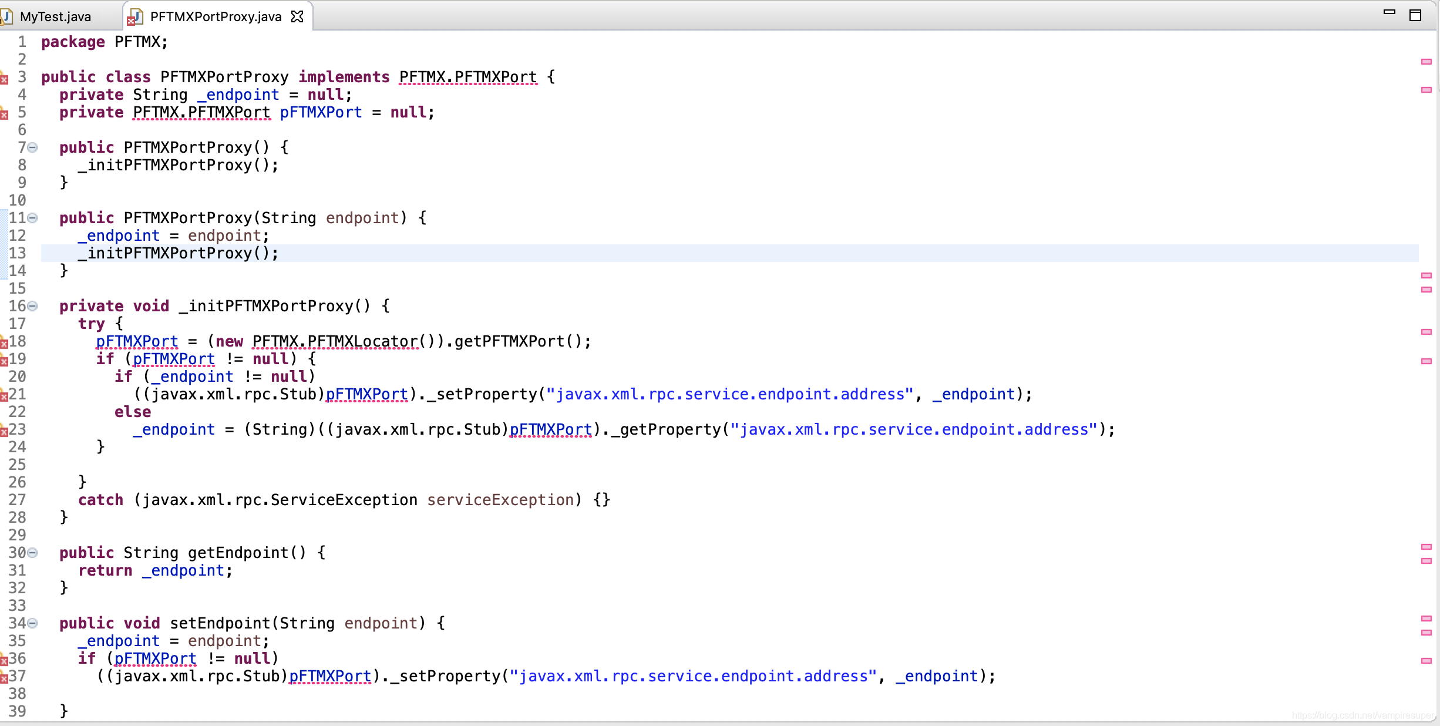The height and width of the screenshot is (726, 1440).
Task: Close the PFTMXPortProxy.java tab
Action: pos(297,16)
